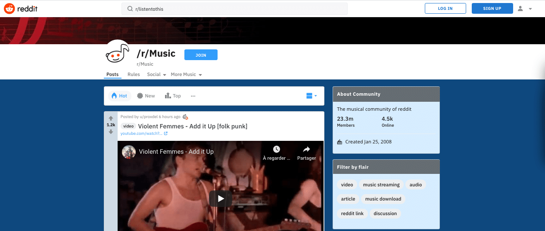545x231 pixels.
Task: Click the Sign Up button
Action: pyautogui.click(x=492, y=9)
